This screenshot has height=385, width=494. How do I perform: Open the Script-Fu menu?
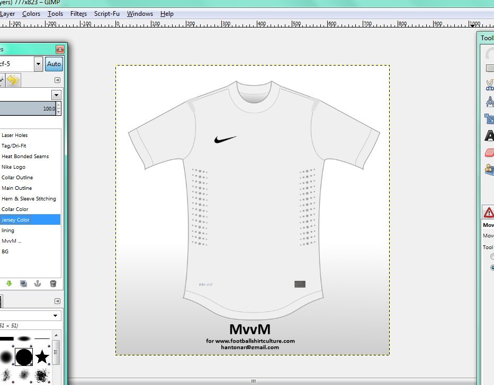[106, 14]
